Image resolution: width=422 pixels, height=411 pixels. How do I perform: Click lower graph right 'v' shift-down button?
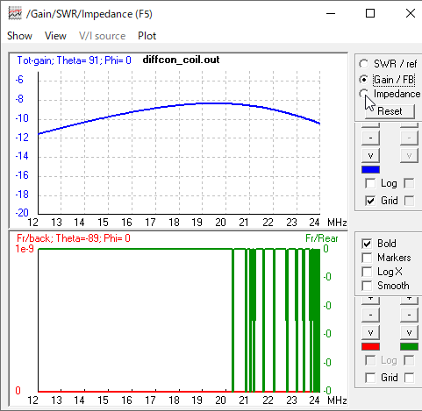(x=409, y=332)
